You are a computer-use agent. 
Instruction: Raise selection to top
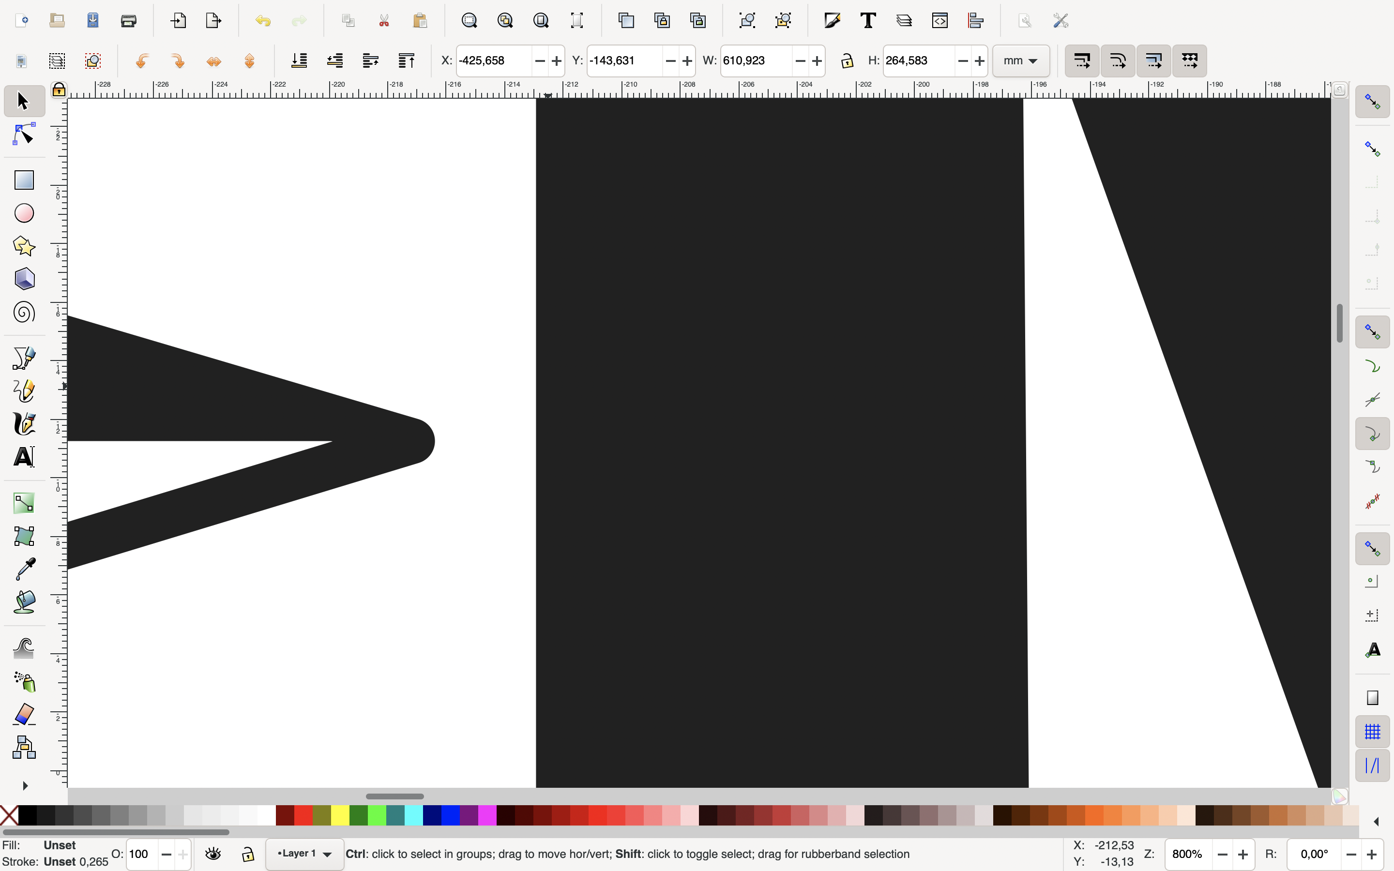click(x=407, y=60)
